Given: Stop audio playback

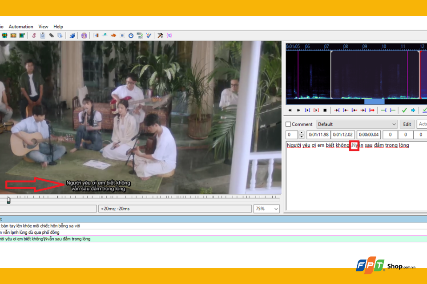Looking at the screenshot, I should pos(325,110).
